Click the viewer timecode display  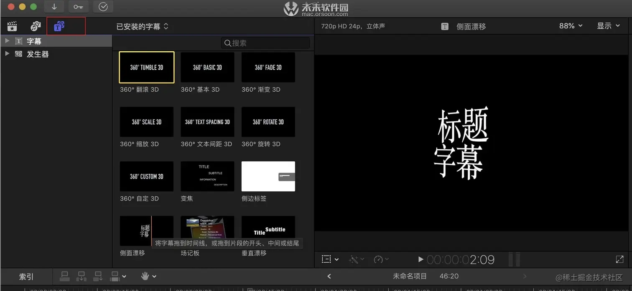[x=461, y=259]
